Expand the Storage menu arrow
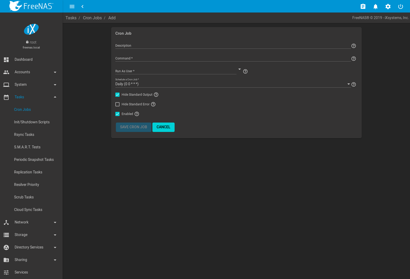This screenshot has height=279, width=410. pos(55,235)
